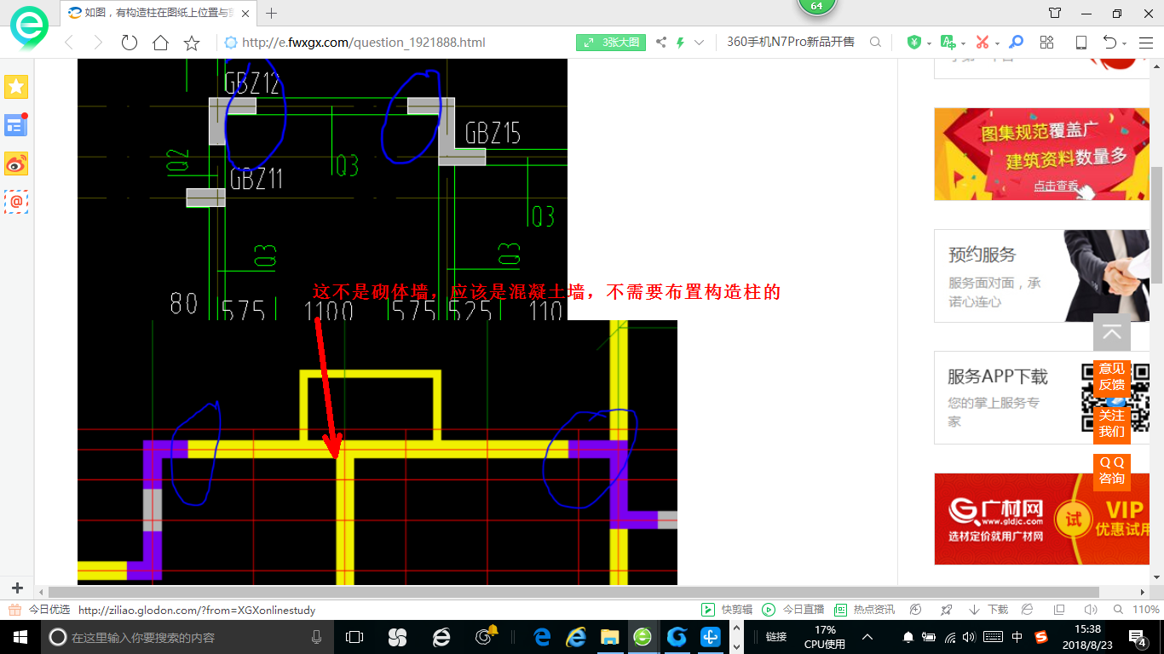Add sidebar app with plus icon
The width and height of the screenshot is (1164, 654).
tap(16, 588)
